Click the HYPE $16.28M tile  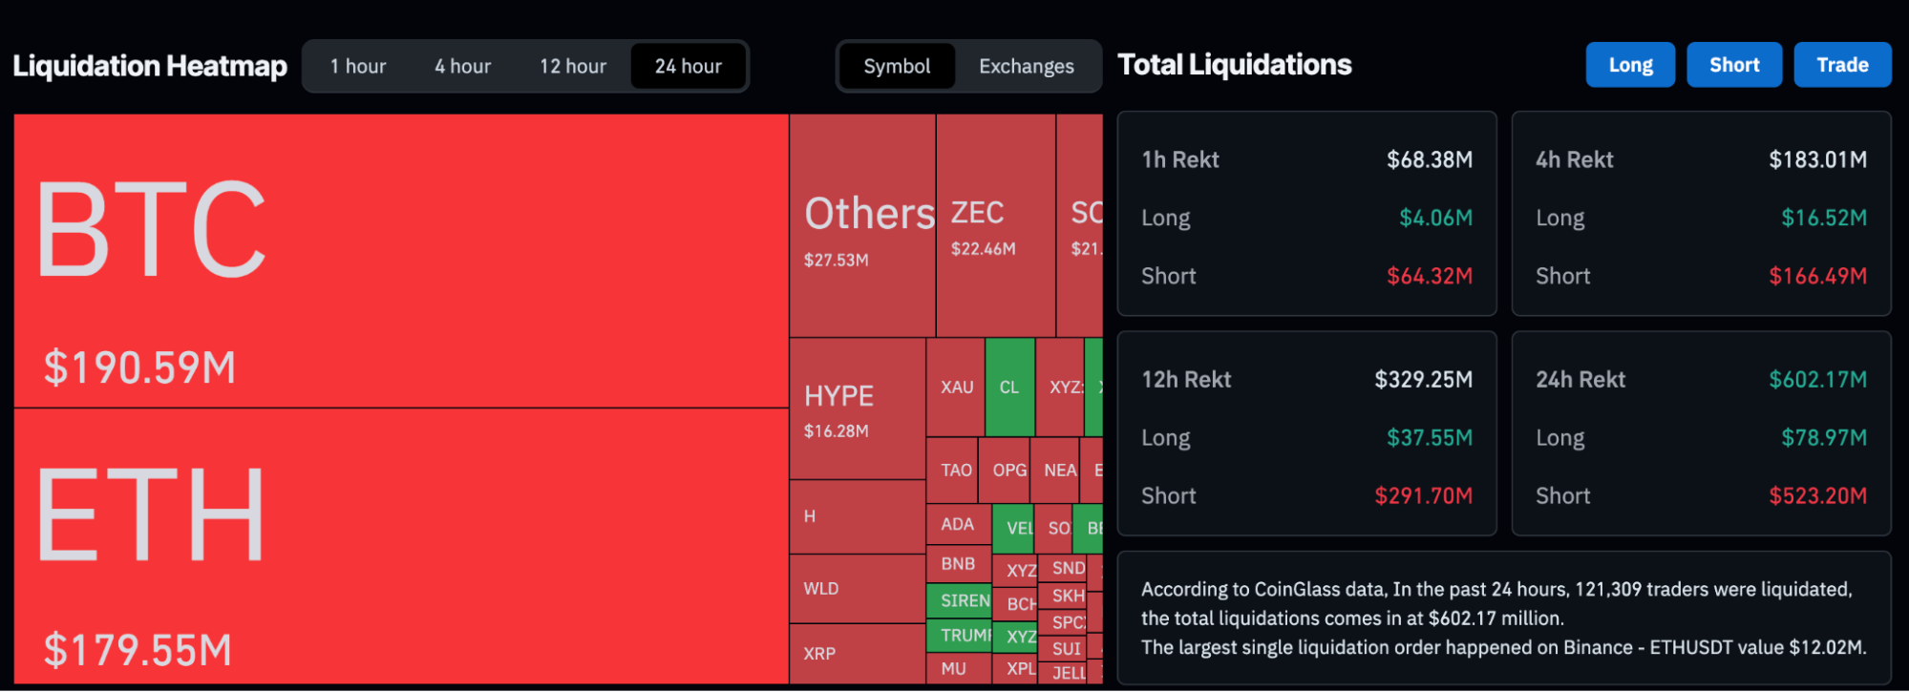point(858,409)
